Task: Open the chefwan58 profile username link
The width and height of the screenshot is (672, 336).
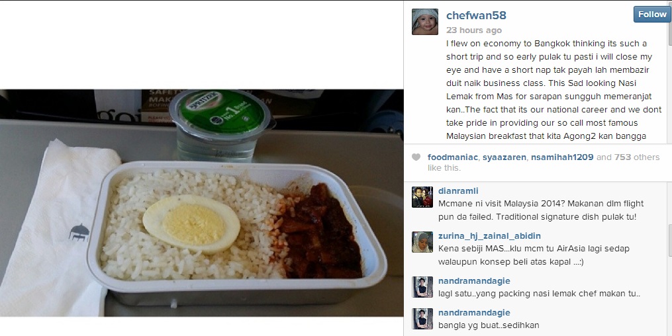Action: [476, 15]
